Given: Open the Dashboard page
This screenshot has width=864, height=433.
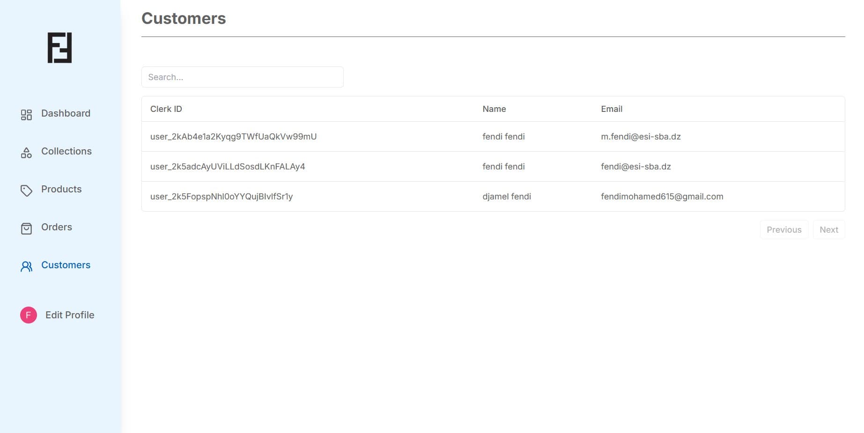Looking at the screenshot, I should pos(66,113).
